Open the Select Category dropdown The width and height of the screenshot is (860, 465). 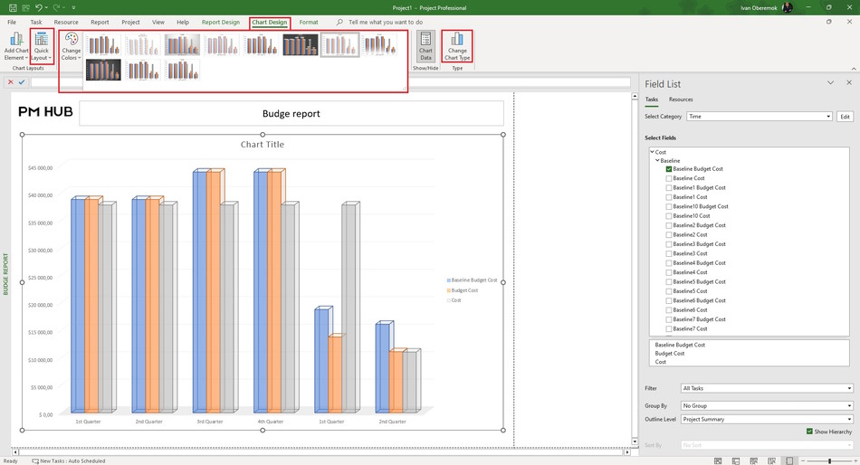pyautogui.click(x=760, y=116)
